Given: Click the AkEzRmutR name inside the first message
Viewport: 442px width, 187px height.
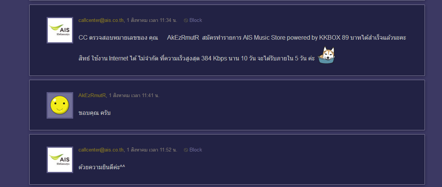Looking at the screenshot, I should coord(183,38).
